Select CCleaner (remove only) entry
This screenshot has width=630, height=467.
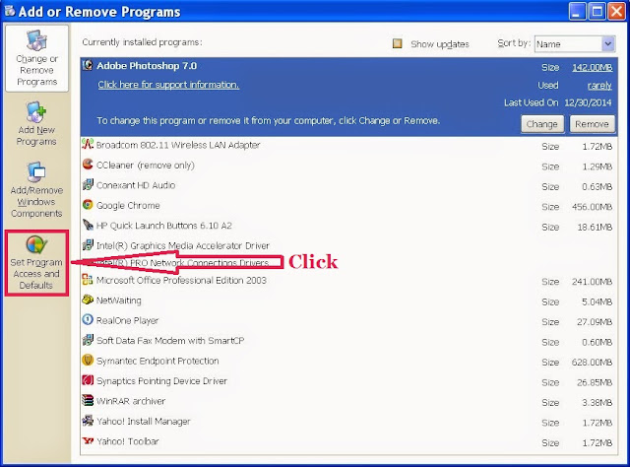point(348,166)
